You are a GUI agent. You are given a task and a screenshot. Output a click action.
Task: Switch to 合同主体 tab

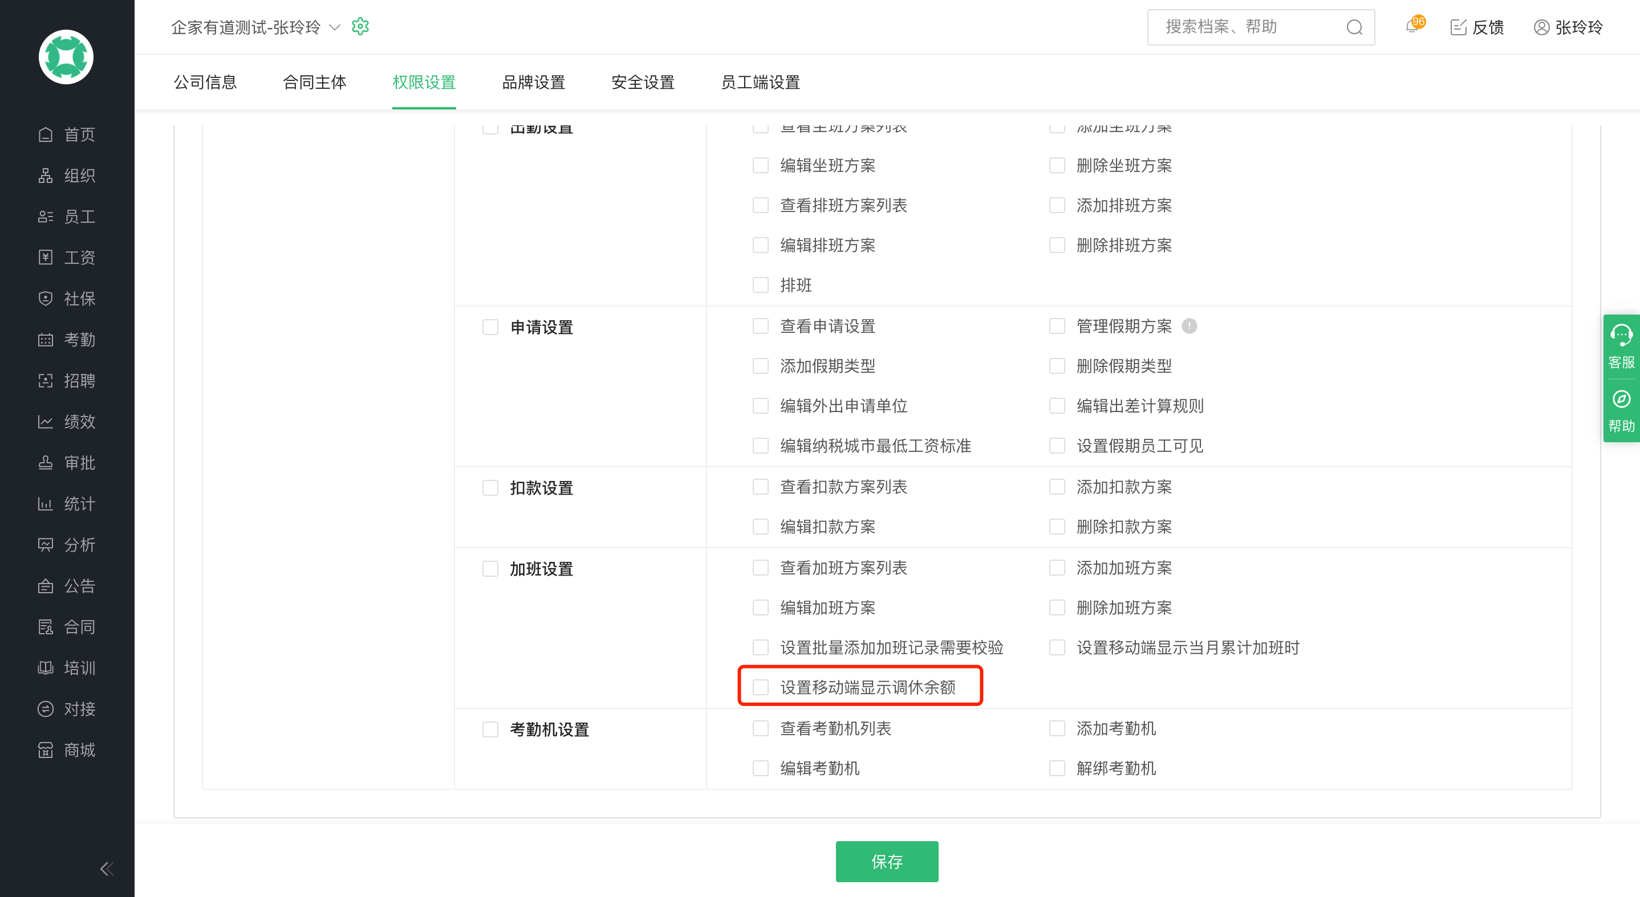[x=315, y=82]
